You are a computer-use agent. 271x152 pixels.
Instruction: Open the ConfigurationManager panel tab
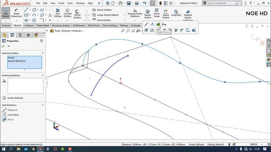(x=20, y=35)
